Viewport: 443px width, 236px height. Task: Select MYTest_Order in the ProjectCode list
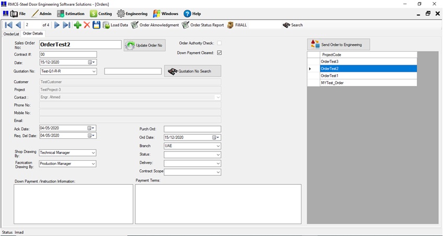(368, 82)
